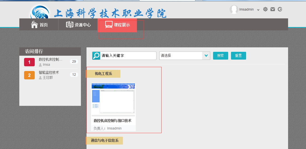Select the 课程展示 tab
This screenshot has width=306, height=149.
118,25
